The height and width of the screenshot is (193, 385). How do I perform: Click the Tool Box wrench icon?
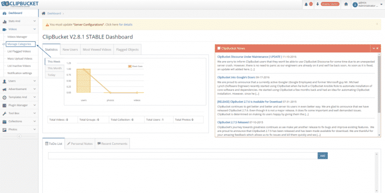click(4, 113)
